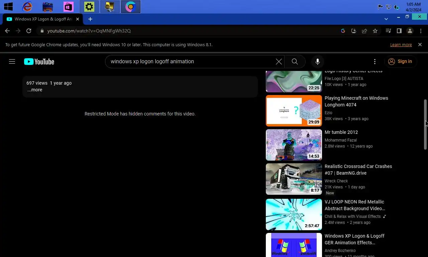Open the GER Animation Effects thumbnail

click(294, 245)
